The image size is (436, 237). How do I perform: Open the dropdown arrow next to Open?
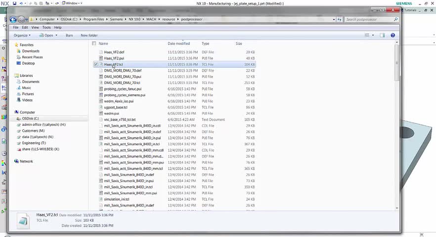(56, 35)
